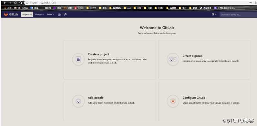Screen dimensions: 257x126
Task: Open the Create a group card
Action: [x=204, y=60]
